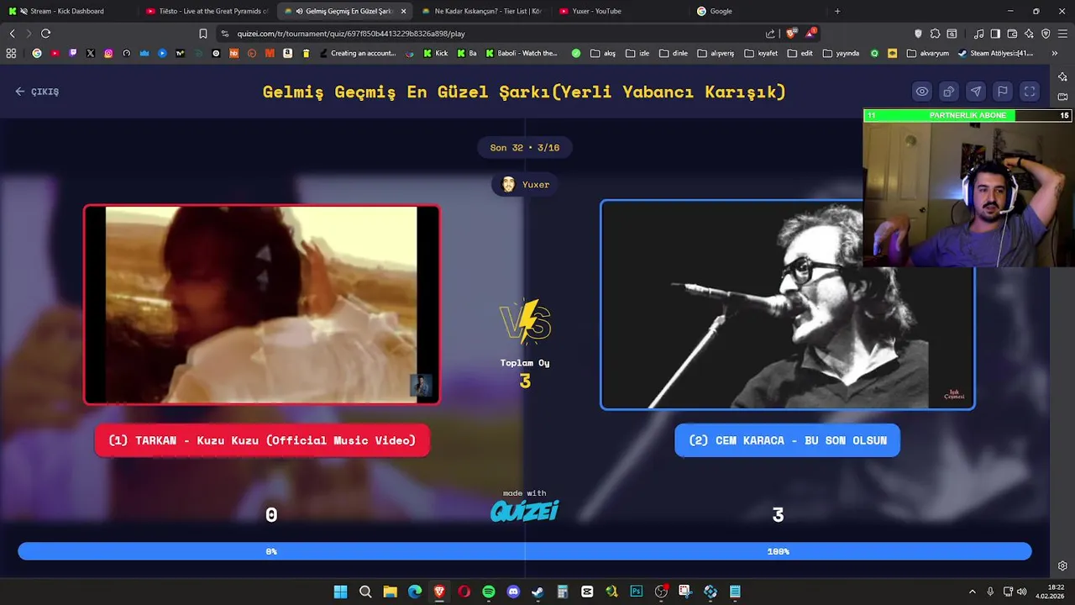This screenshot has height=605, width=1075.
Task: Open Brave Rewards triangle icon
Action: pyautogui.click(x=810, y=34)
